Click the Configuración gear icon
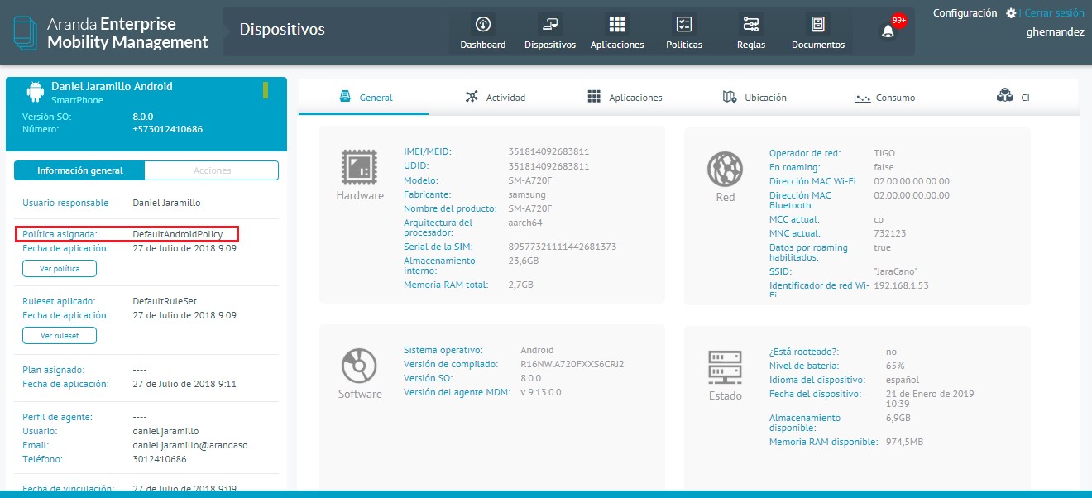Image resolution: width=1092 pixels, height=498 pixels. (x=1011, y=13)
